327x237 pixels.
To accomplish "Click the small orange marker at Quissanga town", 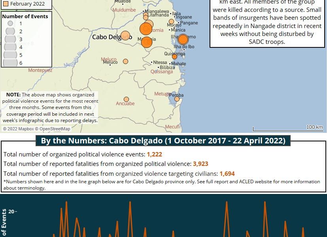I will (174, 56).
